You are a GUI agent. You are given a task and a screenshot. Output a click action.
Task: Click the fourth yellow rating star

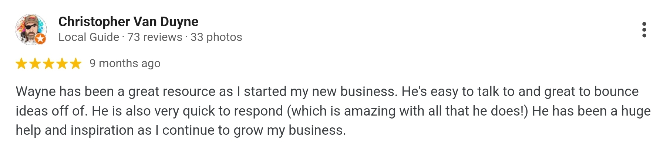point(62,64)
